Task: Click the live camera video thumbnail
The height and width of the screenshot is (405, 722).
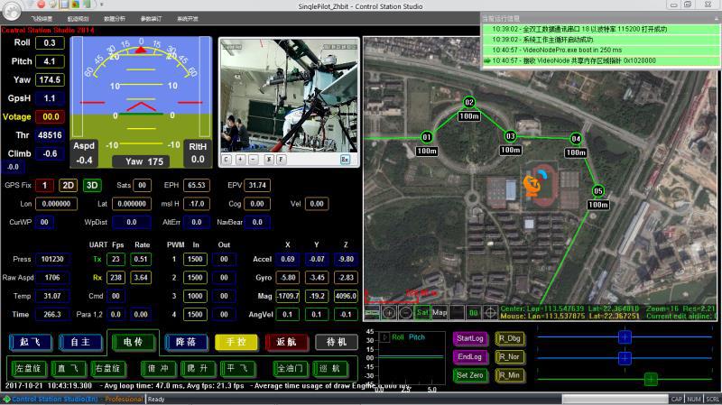Action: pos(289,97)
